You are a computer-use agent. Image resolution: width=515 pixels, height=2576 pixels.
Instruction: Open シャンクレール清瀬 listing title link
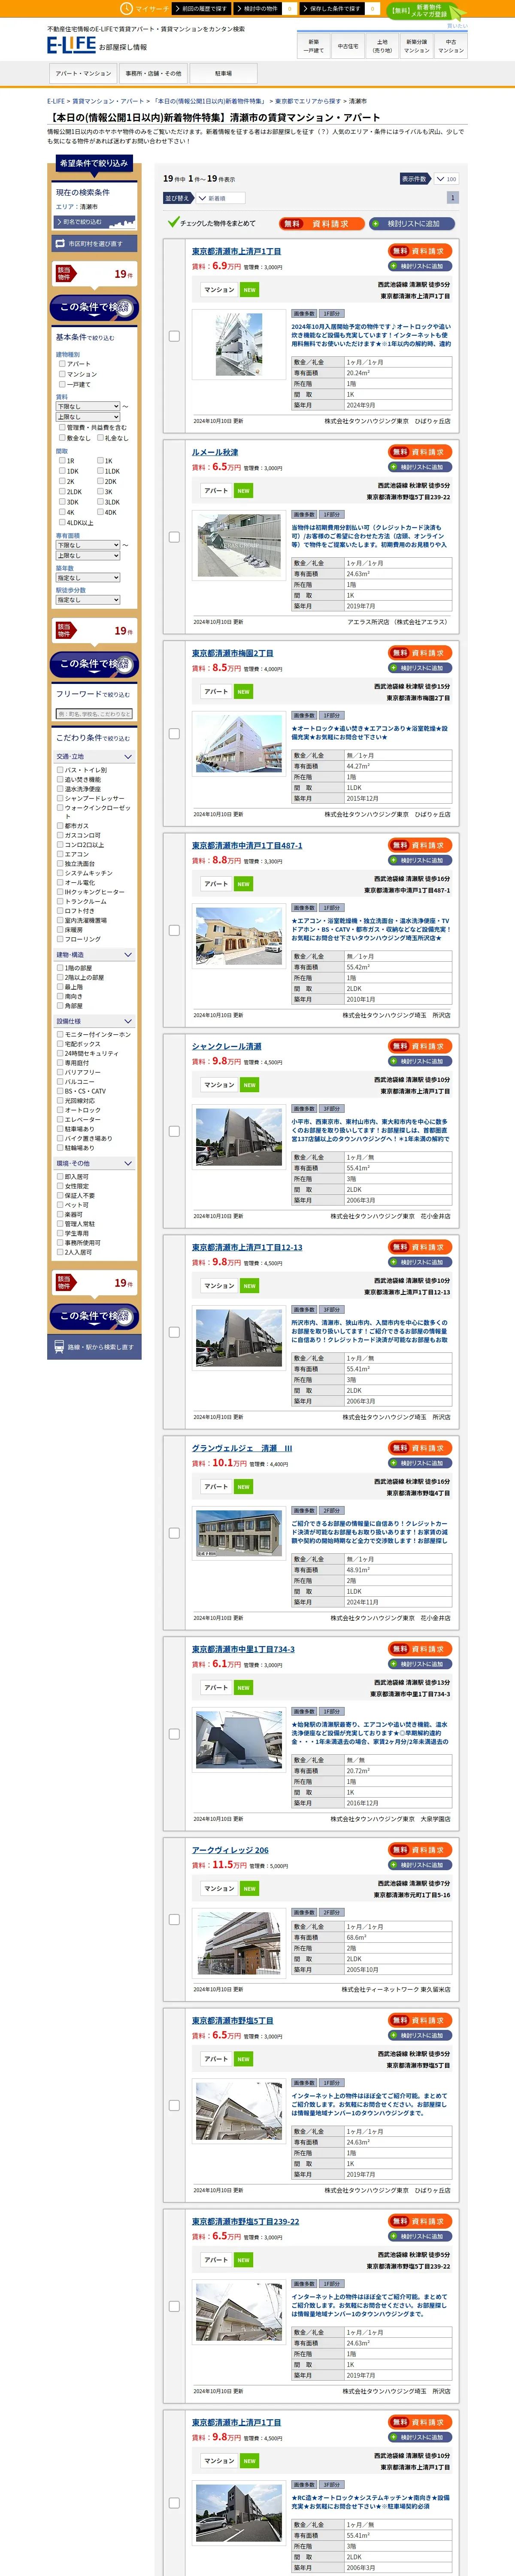click(226, 1046)
